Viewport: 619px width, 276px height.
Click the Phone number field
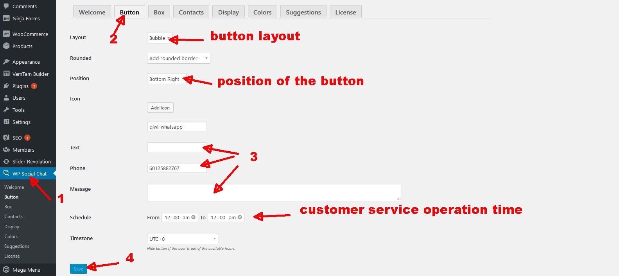pyautogui.click(x=177, y=168)
